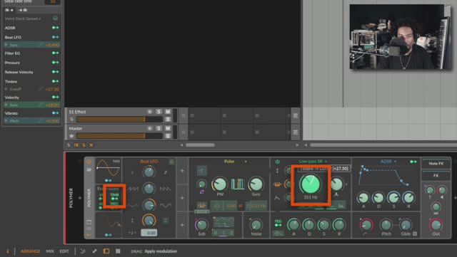The height and width of the screenshot is (257, 457).
Task: Click the ADSR modulation routing icon in inspector
Action: [x=55, y=28]
